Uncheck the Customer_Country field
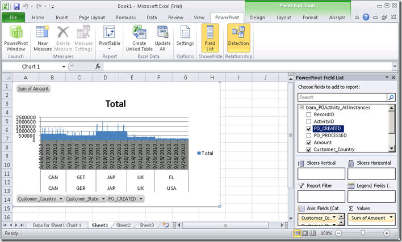 point(309,150)
